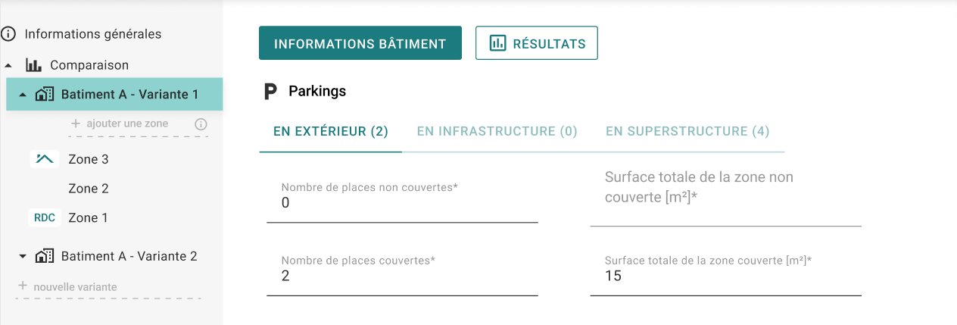Click the info icon next to ajouter une zone
Viewport: 957px width, 325px height.
(201, 123)
